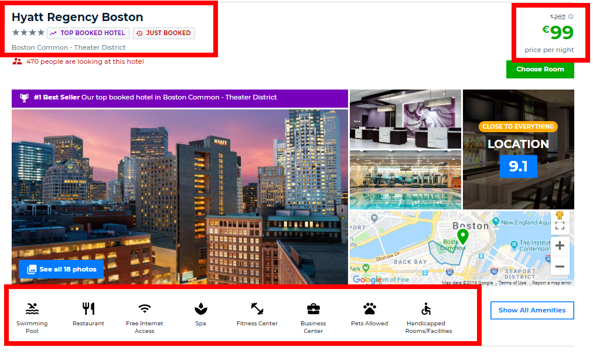Click the Swimming Pool amenity icon

(x=32, y=309)
